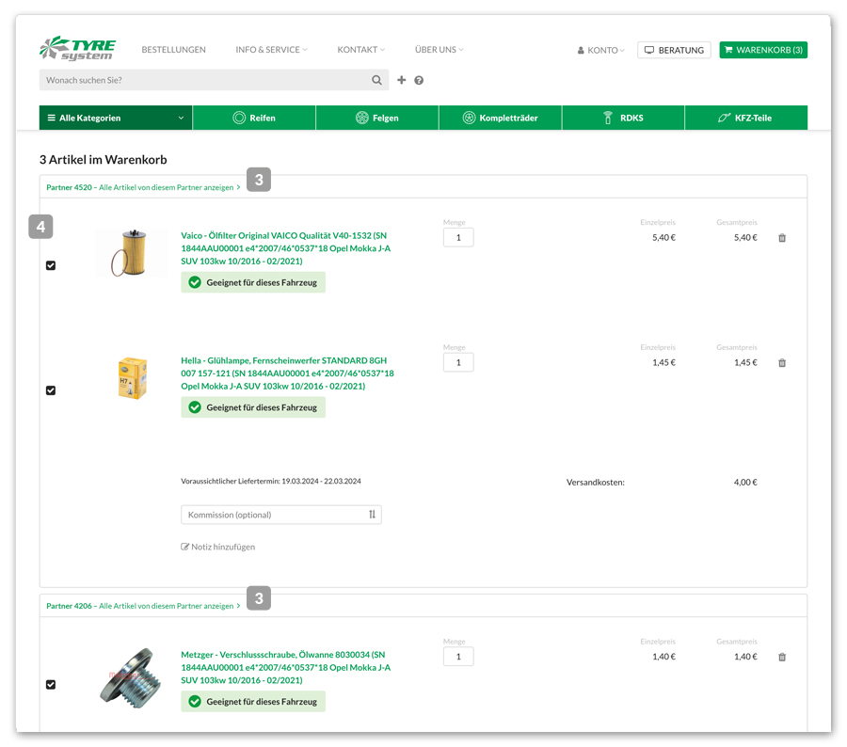This screenshot has height=747, width=847.
Task: Click the Menge field of Vaico Ölfilter
Action: click(x=458, y=238)
